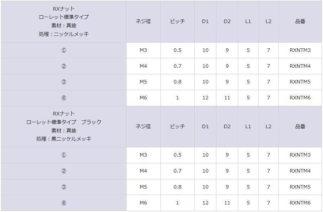This screenshot has height=212, width=323.
Task: Select RXNTM4 in the black type table
Action: (300, 171)
